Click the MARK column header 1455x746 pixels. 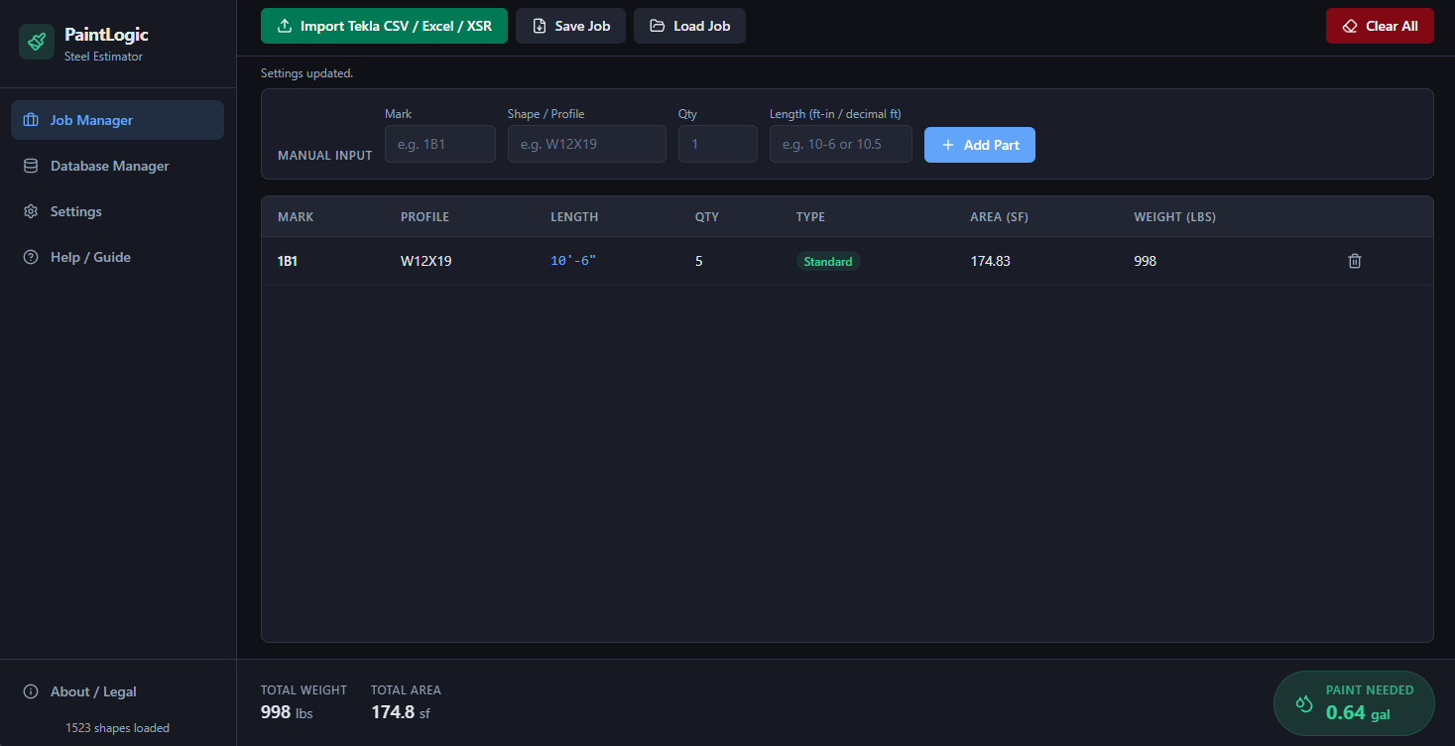pyautogui.click(x=296, y=217)
